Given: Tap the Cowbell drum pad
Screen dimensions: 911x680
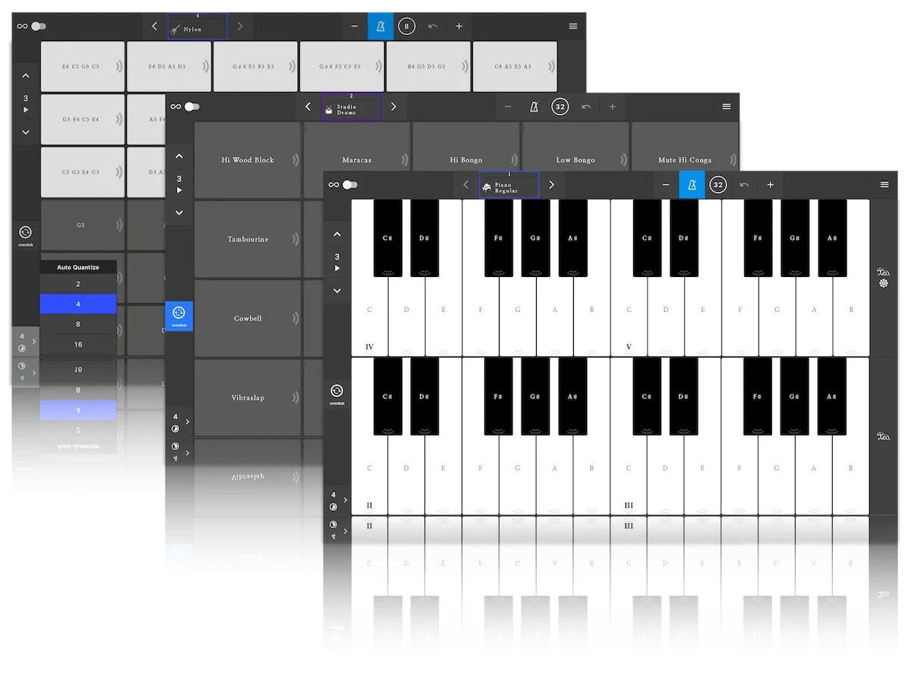Looking at the screenshot, I should click(247, 319).
